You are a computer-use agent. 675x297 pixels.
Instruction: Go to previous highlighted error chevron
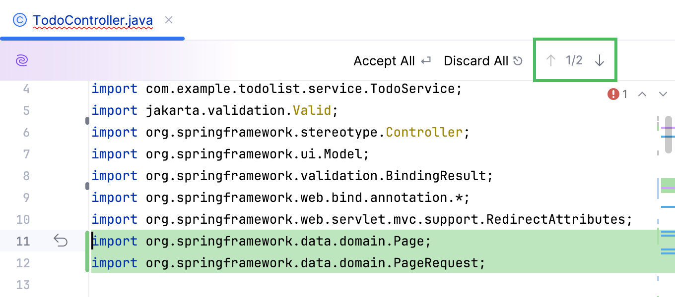click(642, 94)
